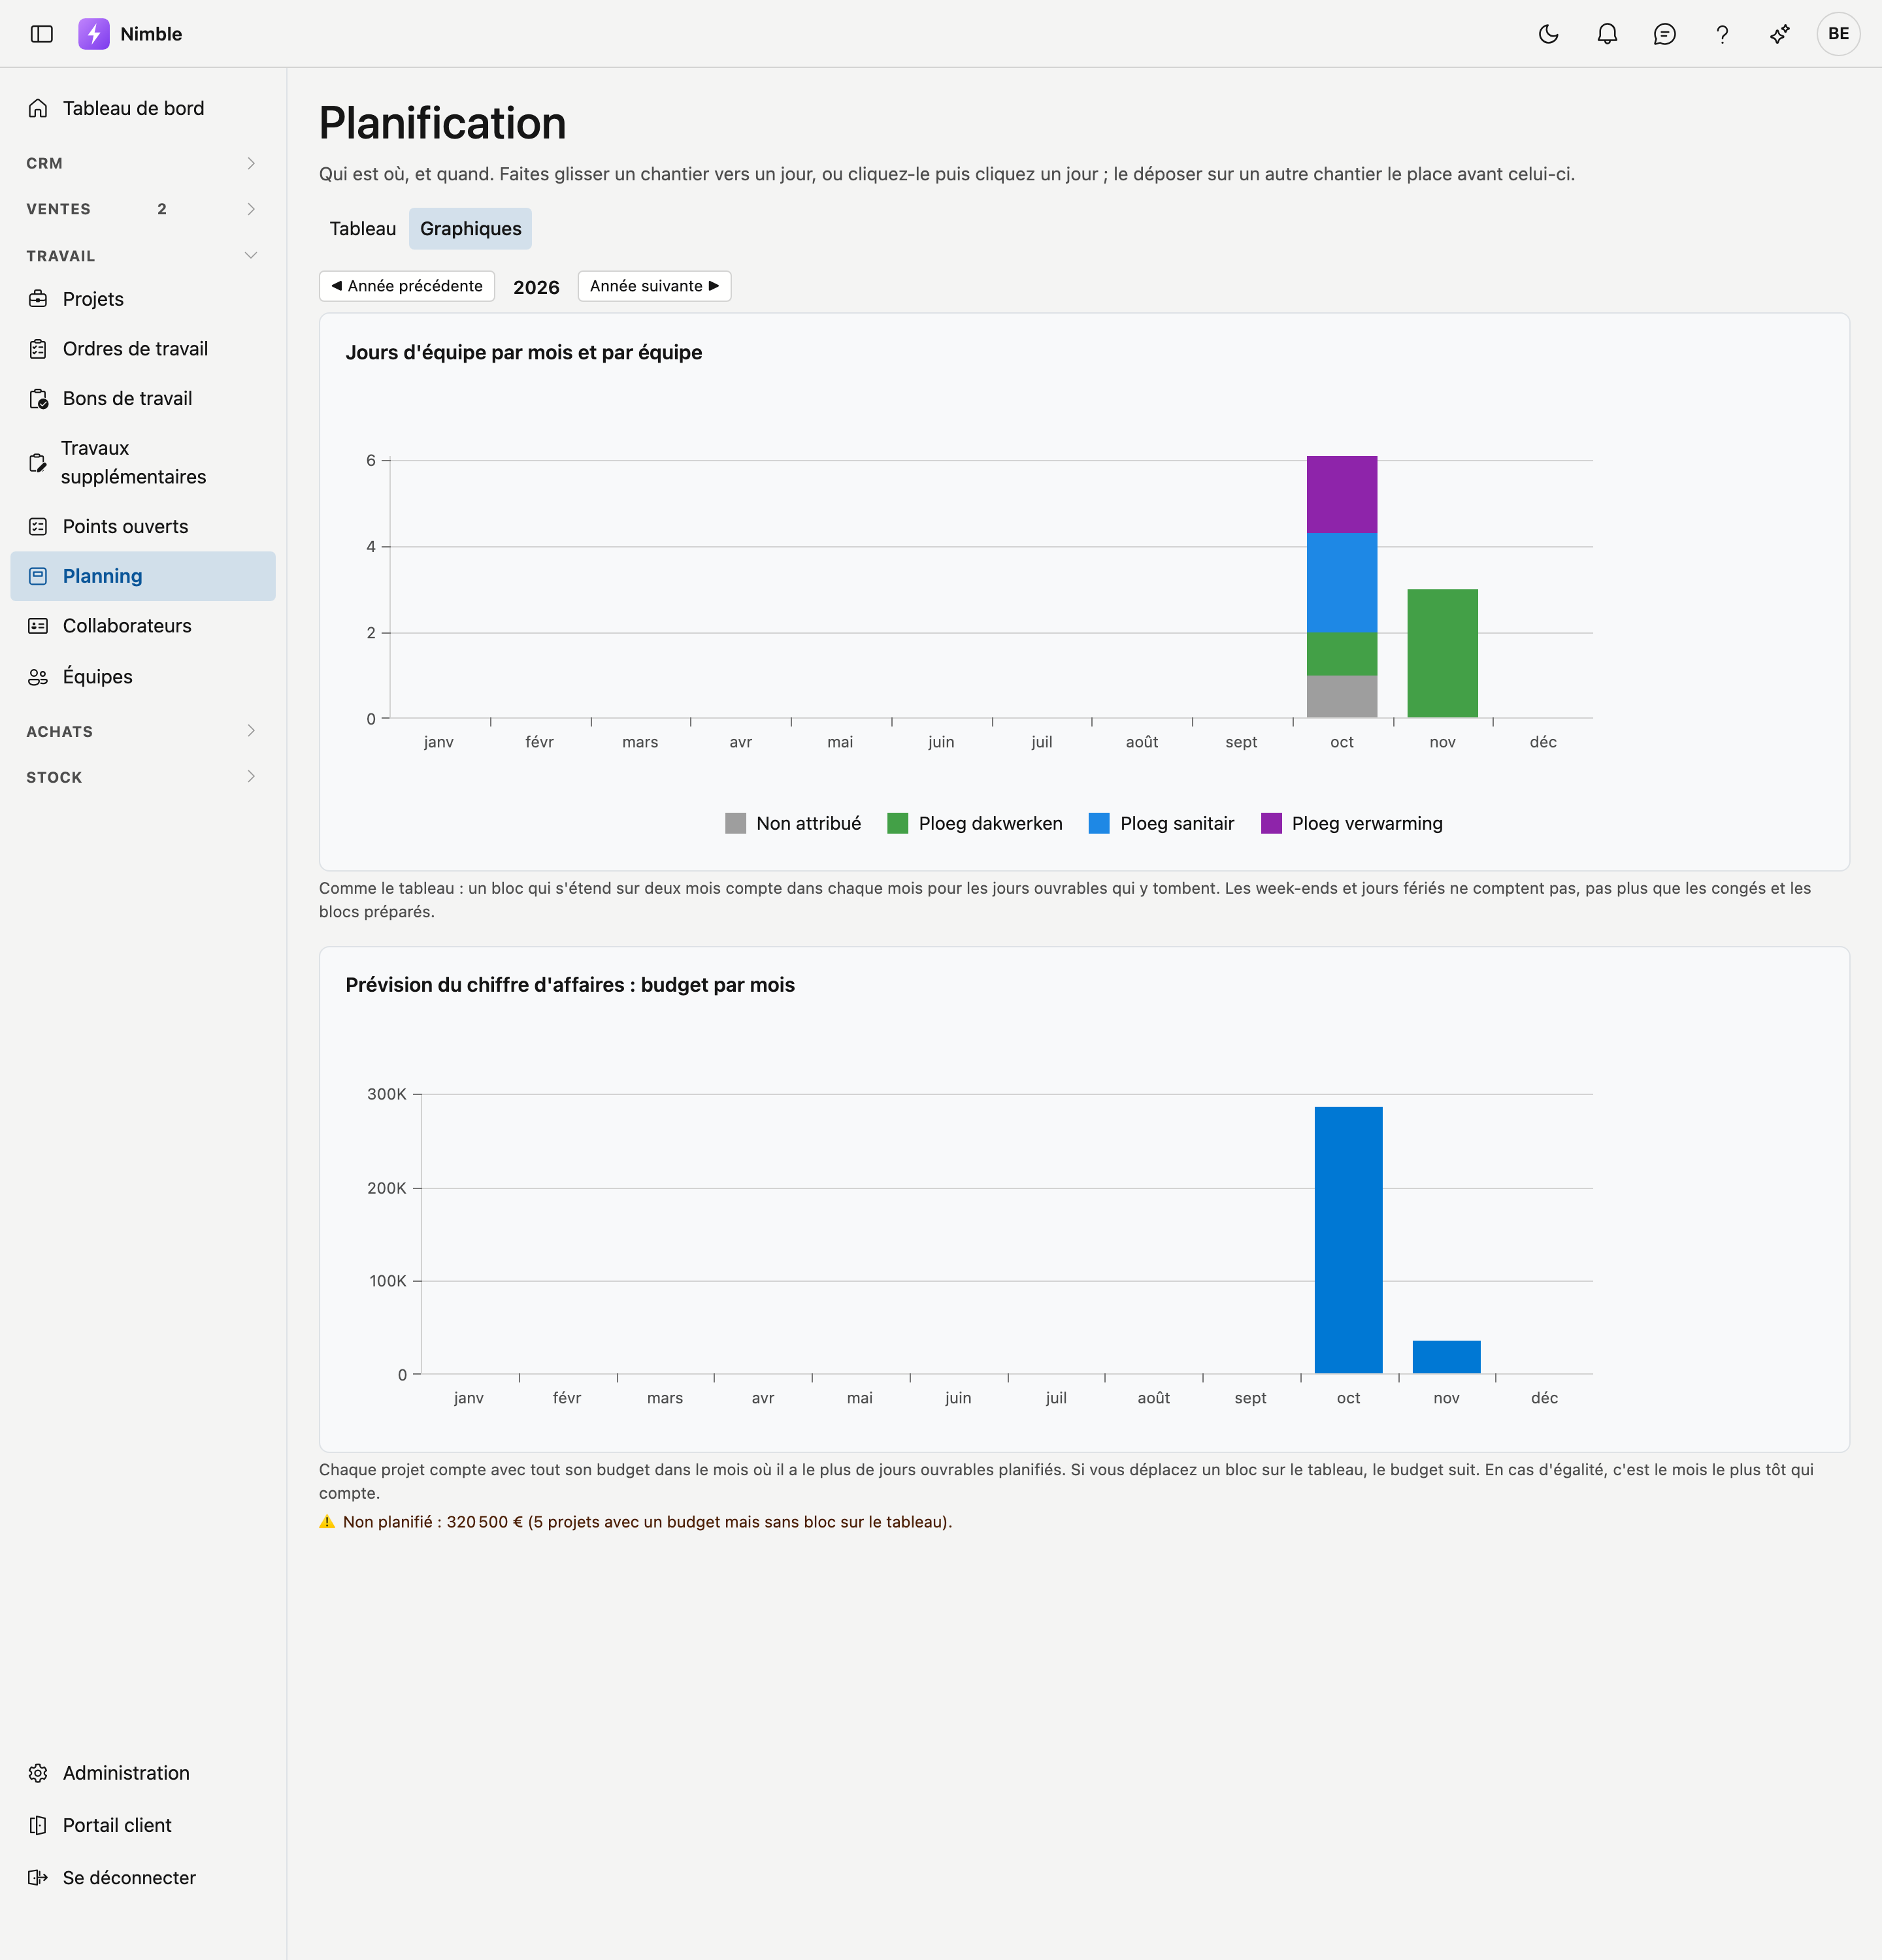
Task: Open the chat messages icon
Action: click(x=1664, y=34)
